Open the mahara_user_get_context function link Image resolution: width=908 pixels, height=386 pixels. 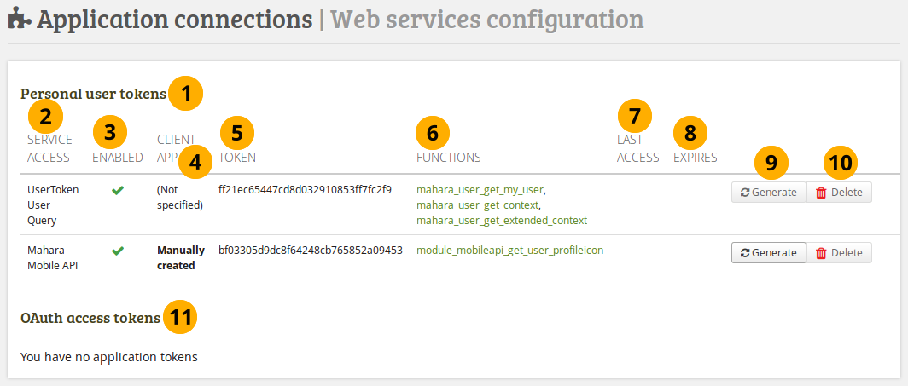tap(478, 205)
